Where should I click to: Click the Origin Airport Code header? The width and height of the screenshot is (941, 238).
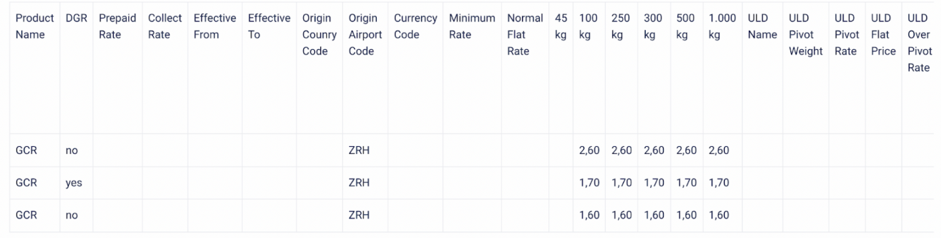pos(365,35)
